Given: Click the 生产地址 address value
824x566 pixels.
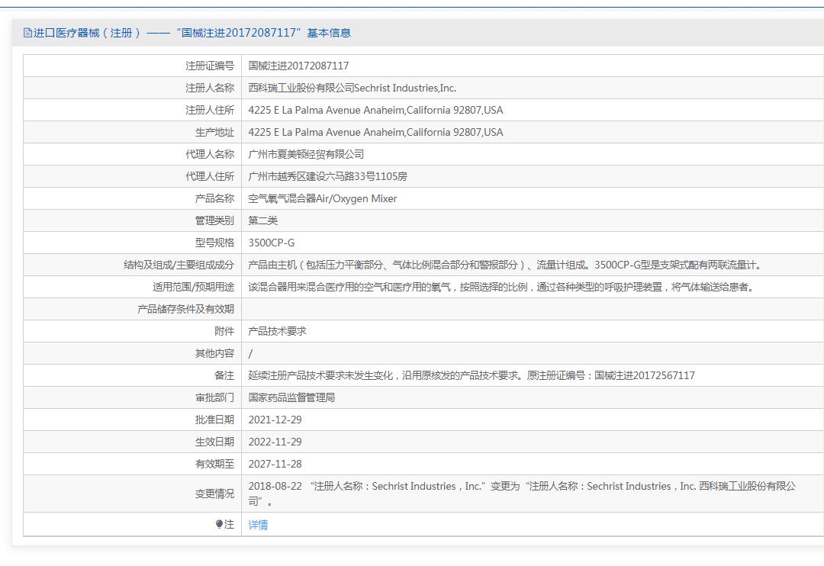Looking at the screenshot, I should pos(375,132).
